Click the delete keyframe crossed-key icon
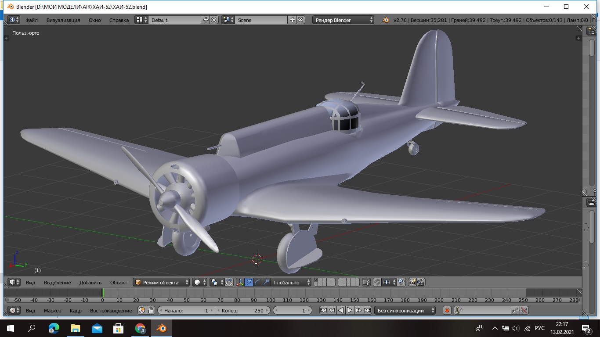Screen dimensions: 600x337 524,311
